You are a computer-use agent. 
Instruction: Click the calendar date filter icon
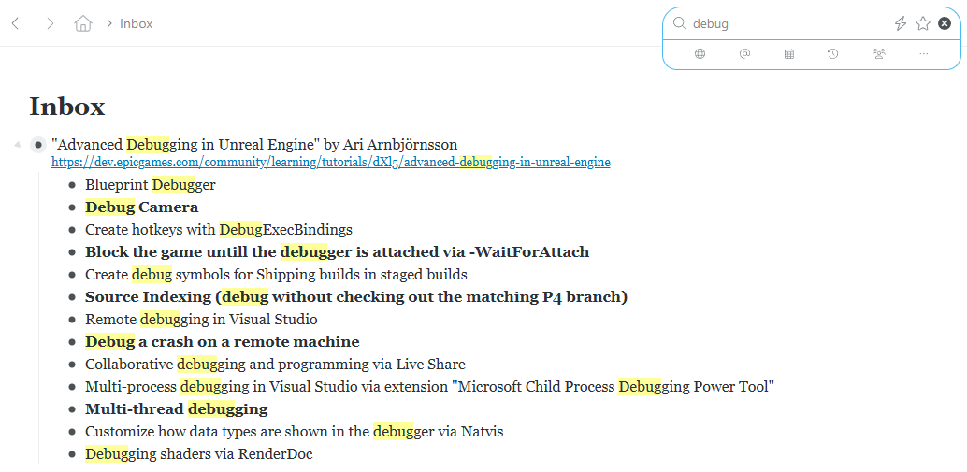(789, 54)
